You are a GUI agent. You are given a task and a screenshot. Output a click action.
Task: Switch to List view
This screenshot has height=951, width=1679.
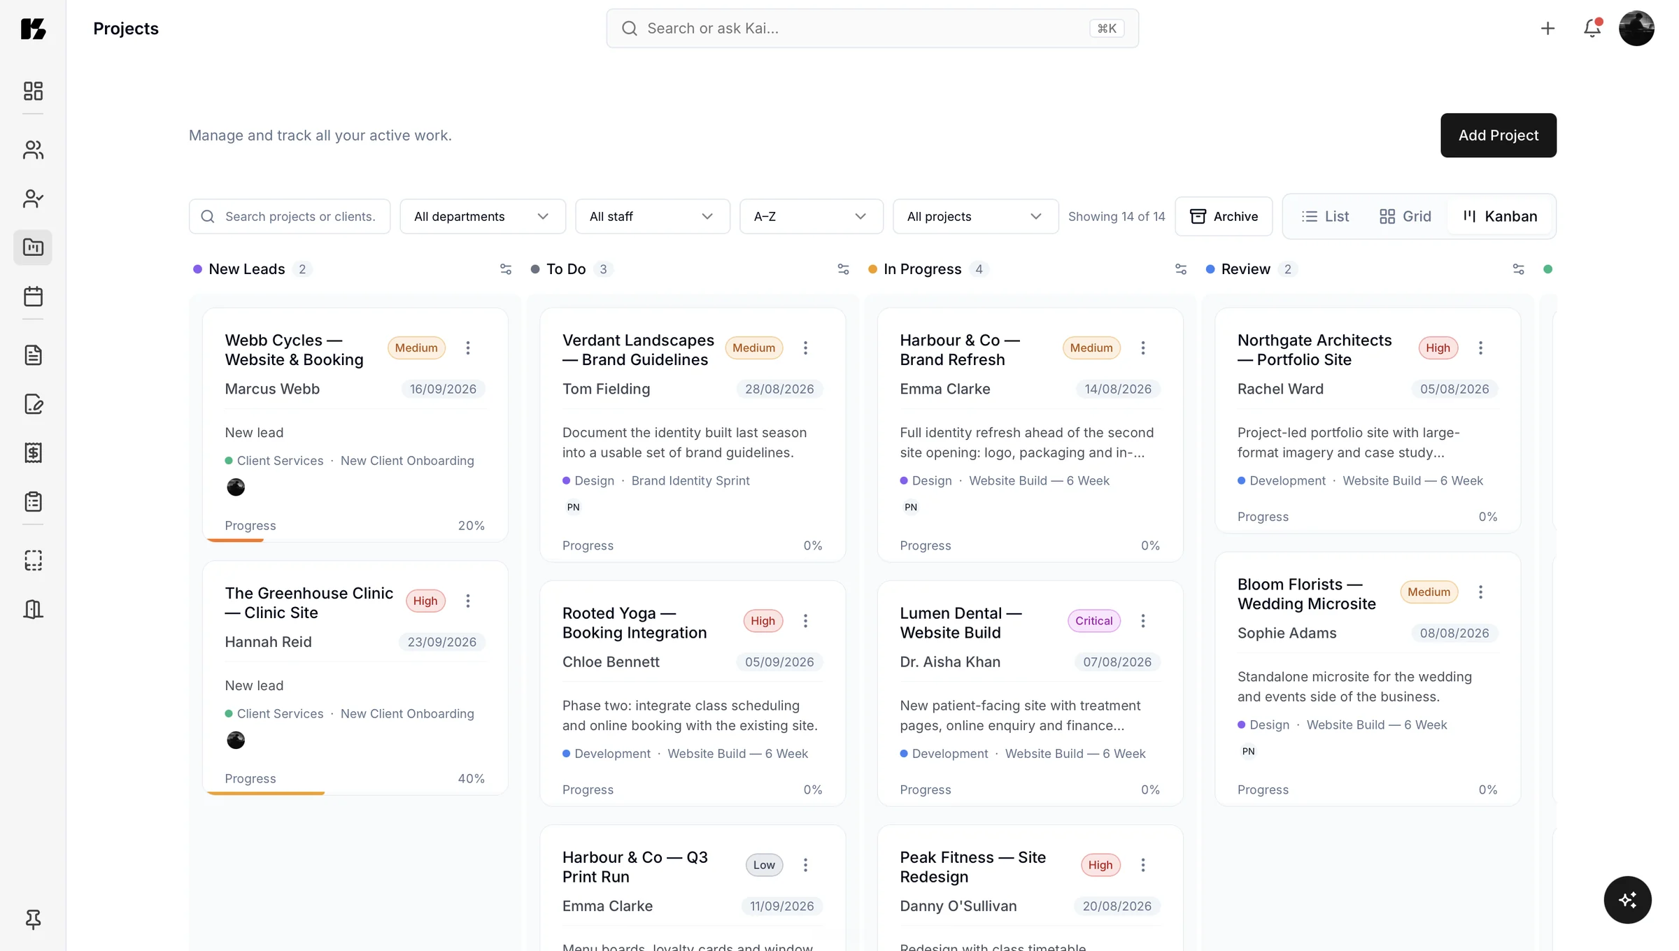coord(1325,217)
